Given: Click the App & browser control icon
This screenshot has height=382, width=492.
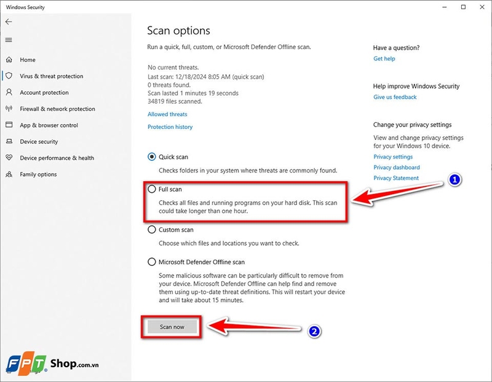Looking at the screenshot, I should [9, 125].
